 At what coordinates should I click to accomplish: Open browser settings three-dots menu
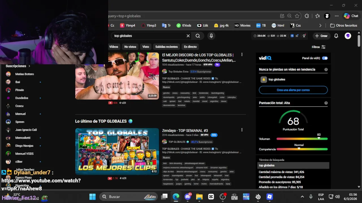337,16
